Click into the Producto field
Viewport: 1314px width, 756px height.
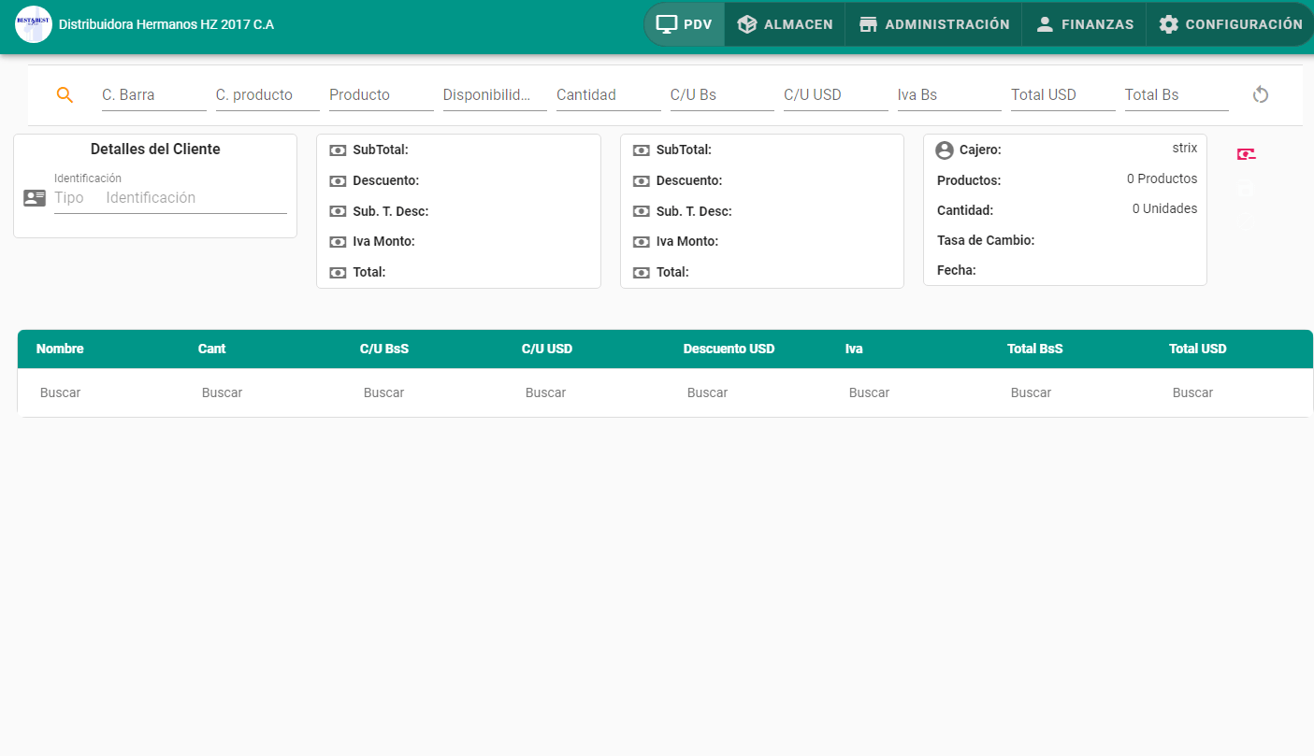pos(381,95)
